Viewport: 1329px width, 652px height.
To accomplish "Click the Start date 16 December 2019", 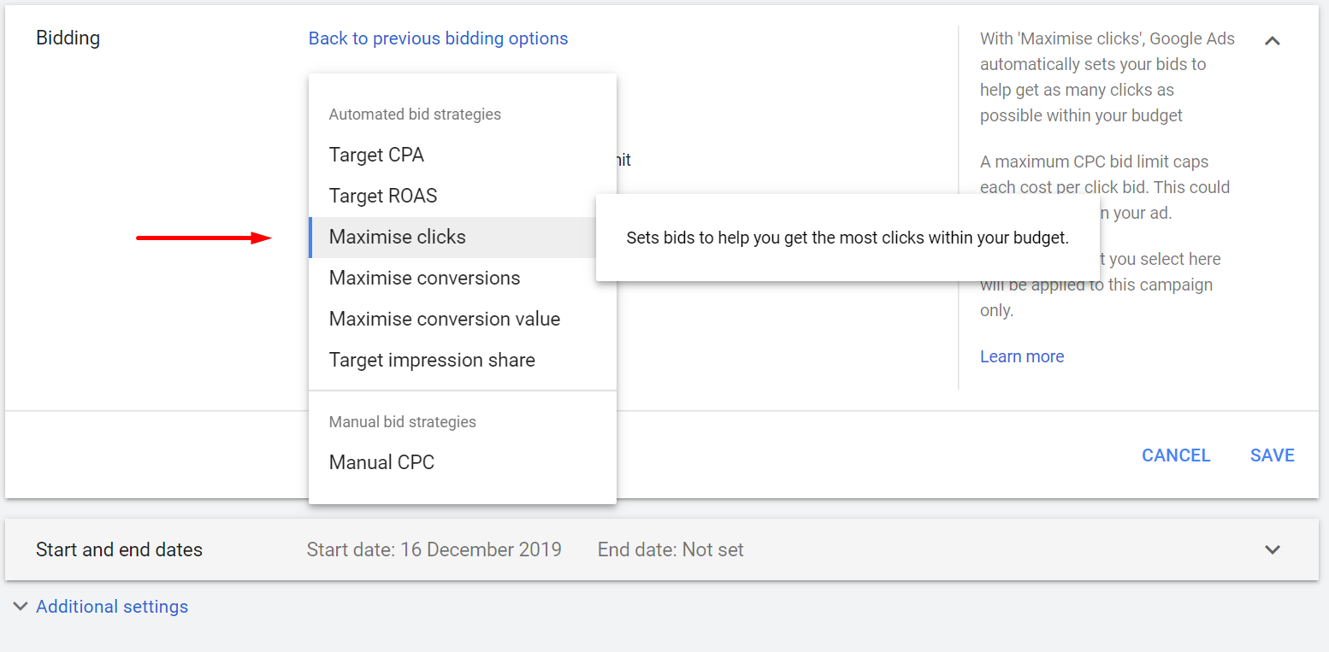I will [x=434, y=549].
